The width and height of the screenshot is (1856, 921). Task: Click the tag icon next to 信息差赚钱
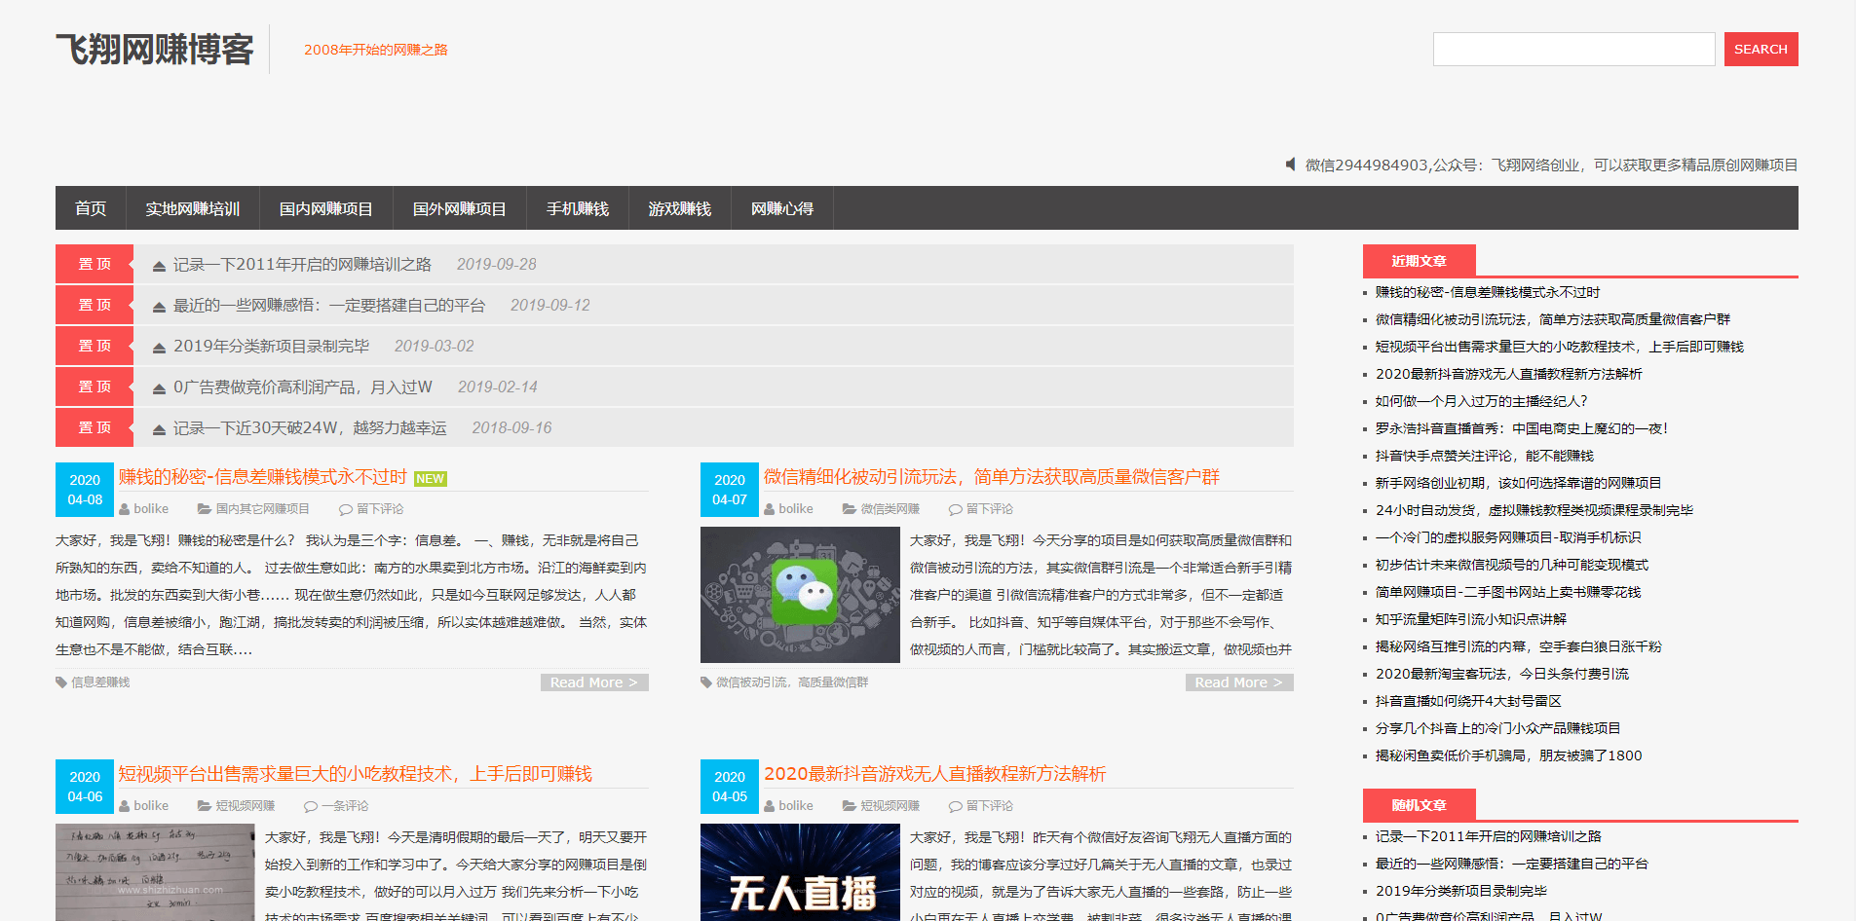(61, 682)
